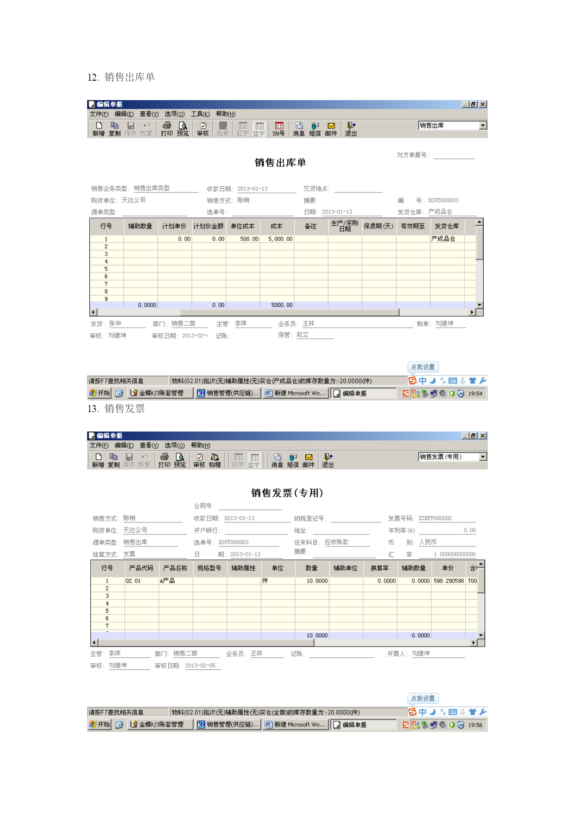The width and height of the screenshot is (575, 813).
Task: Click the 02.01 product code cell
Action: click(141, 580)
